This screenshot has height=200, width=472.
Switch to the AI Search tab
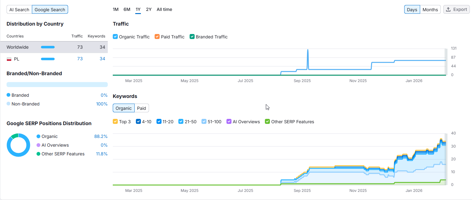(19, 10)
